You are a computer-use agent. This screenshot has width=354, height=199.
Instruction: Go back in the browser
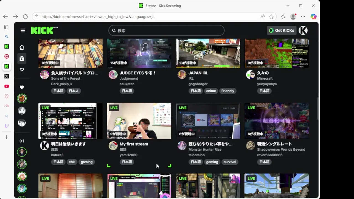coord(6,17)
